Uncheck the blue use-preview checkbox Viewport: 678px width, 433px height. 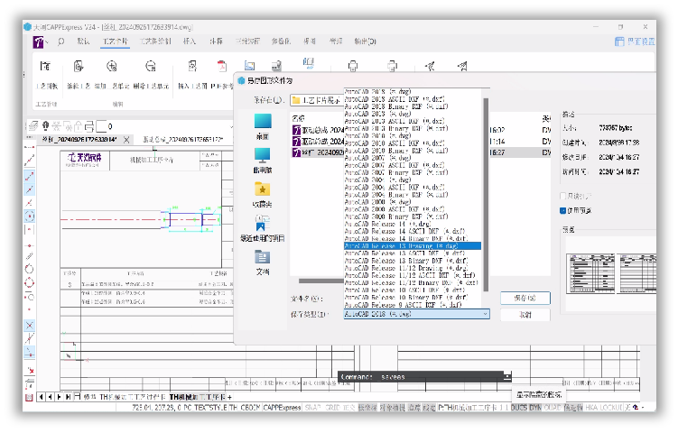coord(563,210)
